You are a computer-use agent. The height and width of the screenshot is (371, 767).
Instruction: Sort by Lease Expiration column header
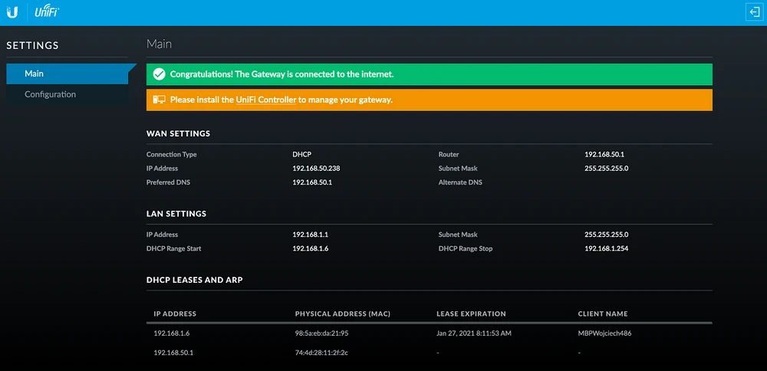click(471, 314)
